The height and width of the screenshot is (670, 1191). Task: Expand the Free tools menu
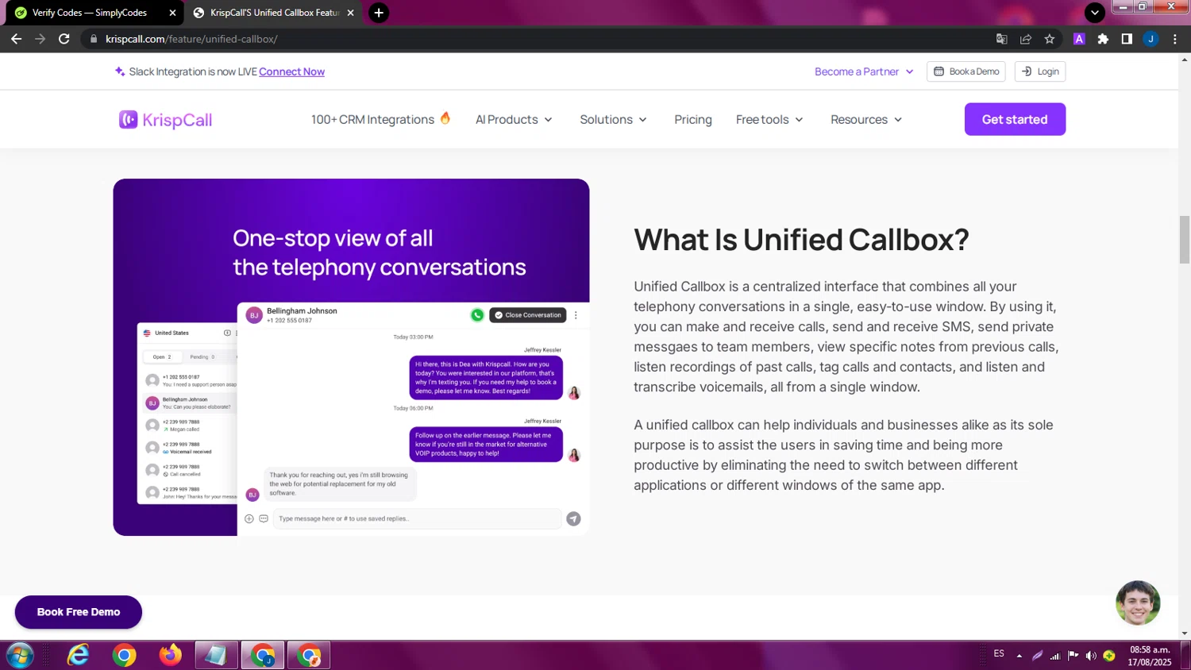pos(769,119)
